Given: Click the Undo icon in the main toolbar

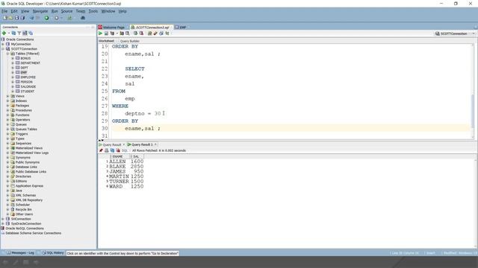Looking at the screenshot, I should click(31, 18).
